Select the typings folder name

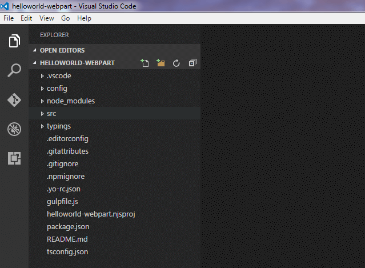(59, 126)
